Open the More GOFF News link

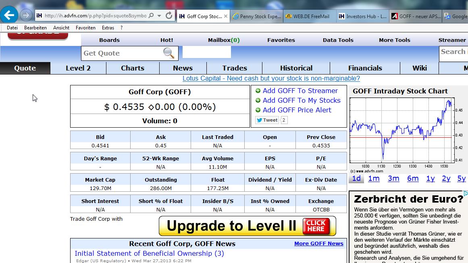(319, 244)
